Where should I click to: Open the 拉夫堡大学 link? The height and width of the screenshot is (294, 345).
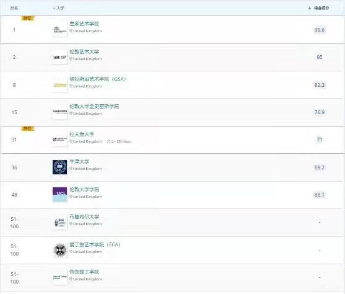(82, 134)
